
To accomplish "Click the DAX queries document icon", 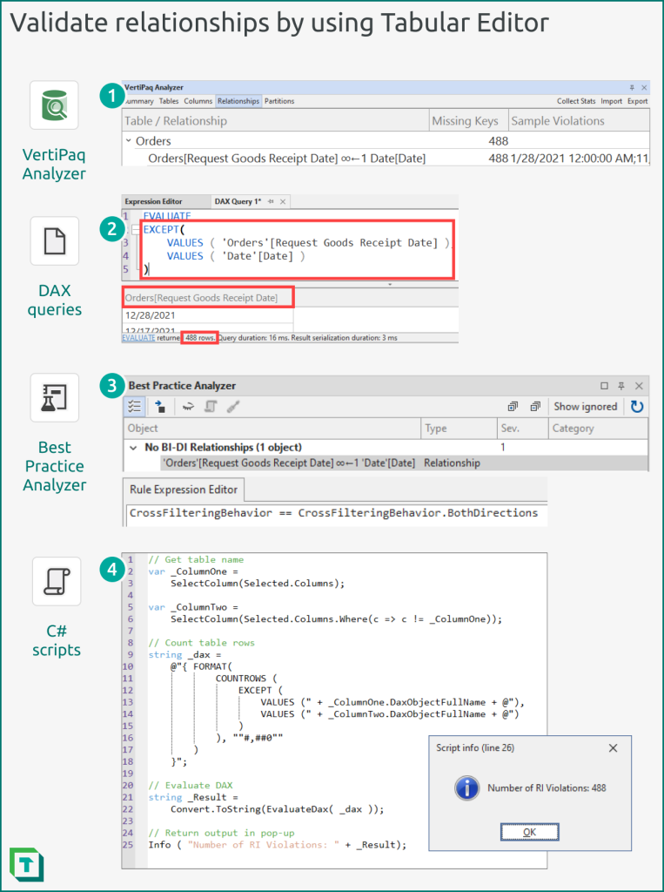I will pos(55,240).
